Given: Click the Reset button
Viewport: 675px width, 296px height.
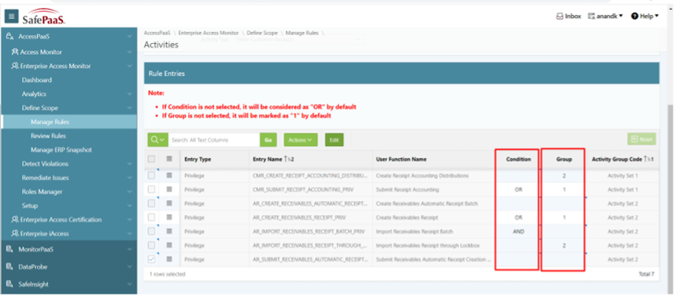Looking at the screenshot, I should pos(642,139).
